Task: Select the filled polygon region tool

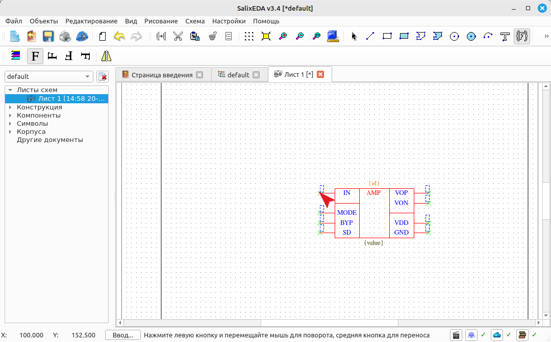Action: pyautogui.click(x=438, y=36)
